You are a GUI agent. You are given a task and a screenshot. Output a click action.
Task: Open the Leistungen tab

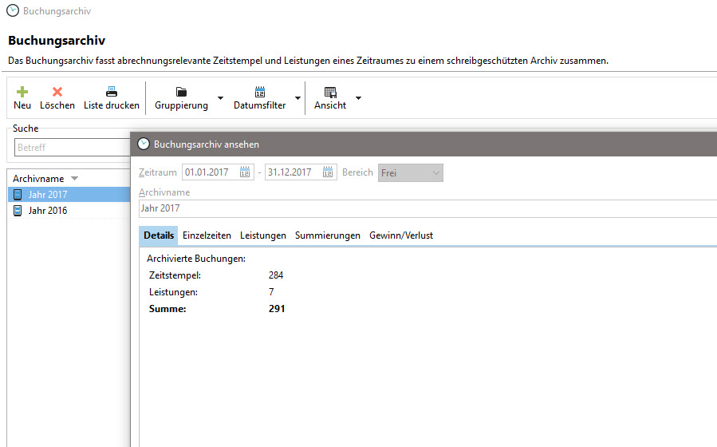tap(263, 235)
